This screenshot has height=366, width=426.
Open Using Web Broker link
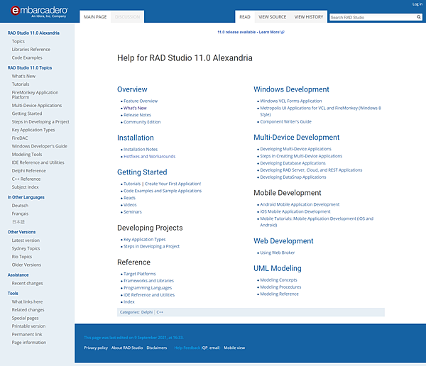point(278,253)
